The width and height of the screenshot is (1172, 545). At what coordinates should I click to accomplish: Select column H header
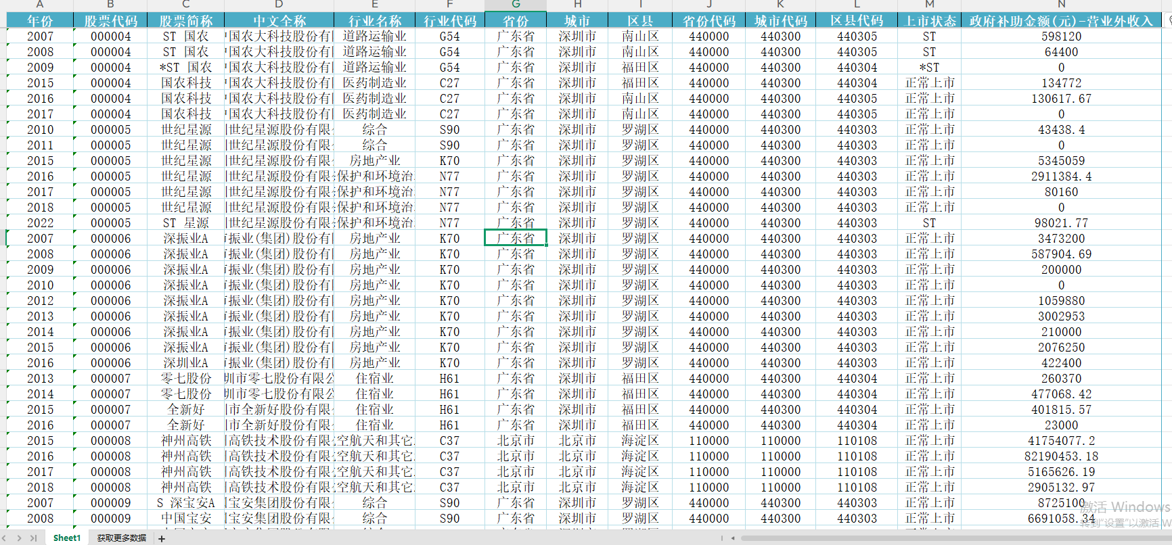point(577,5)
